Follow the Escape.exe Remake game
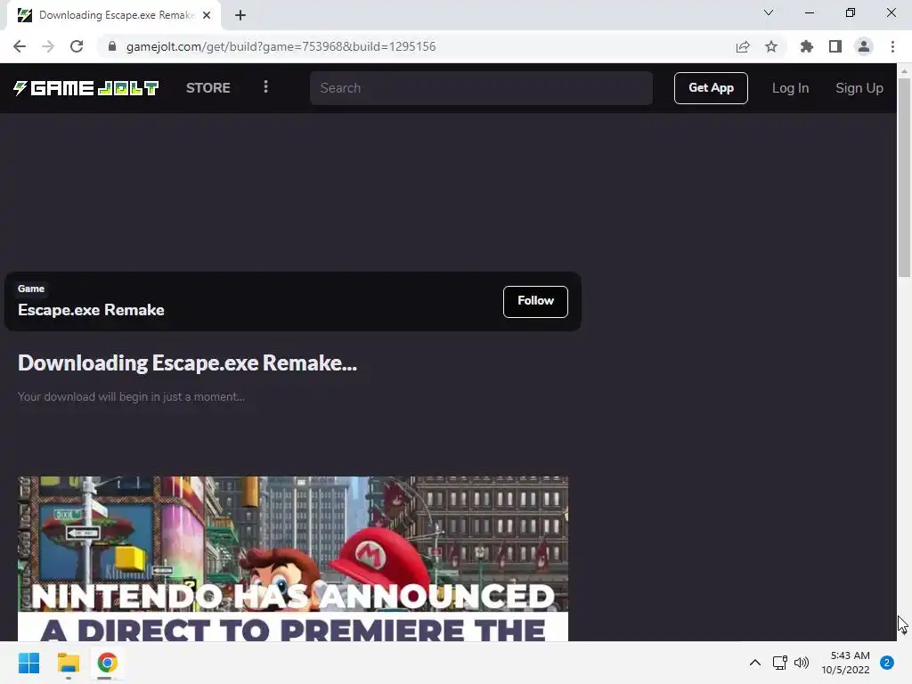This screenshot has height=684, width=912. pos(535,301)
